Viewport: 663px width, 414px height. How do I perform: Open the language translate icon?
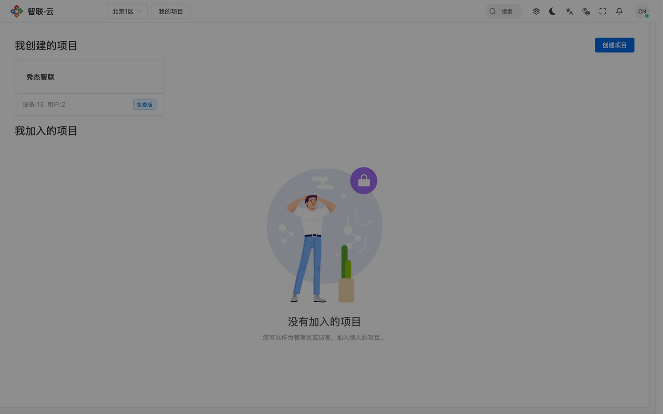[x=570, y=11]
